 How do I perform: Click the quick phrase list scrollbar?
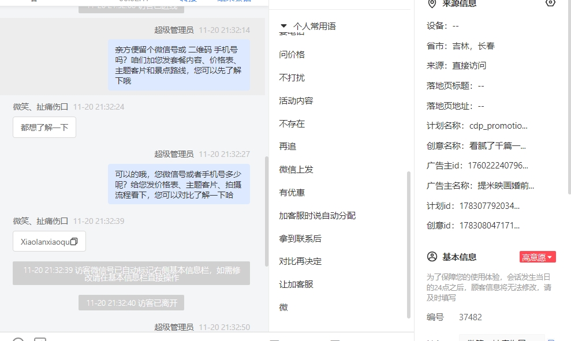[x=409, y=245]
